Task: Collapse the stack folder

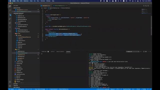Action: (x=18, y=49)
